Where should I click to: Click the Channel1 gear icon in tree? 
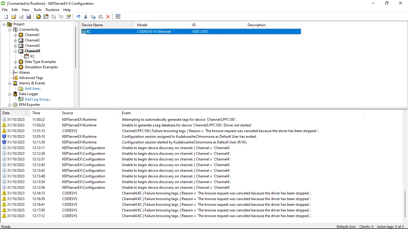pyautogui.click(x=21, y=35)
